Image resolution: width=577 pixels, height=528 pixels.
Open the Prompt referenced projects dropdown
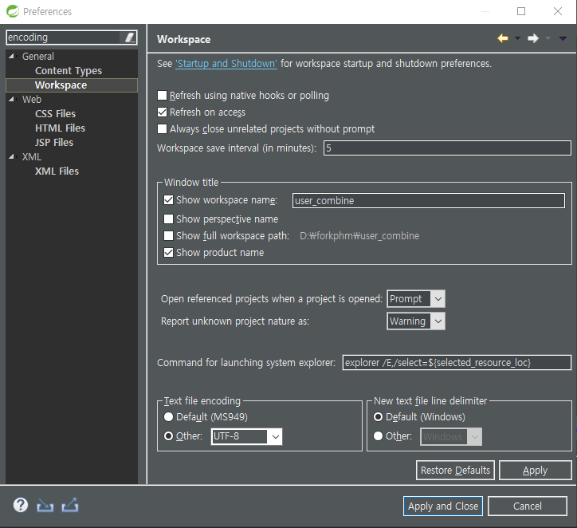(x=416, y=298)
